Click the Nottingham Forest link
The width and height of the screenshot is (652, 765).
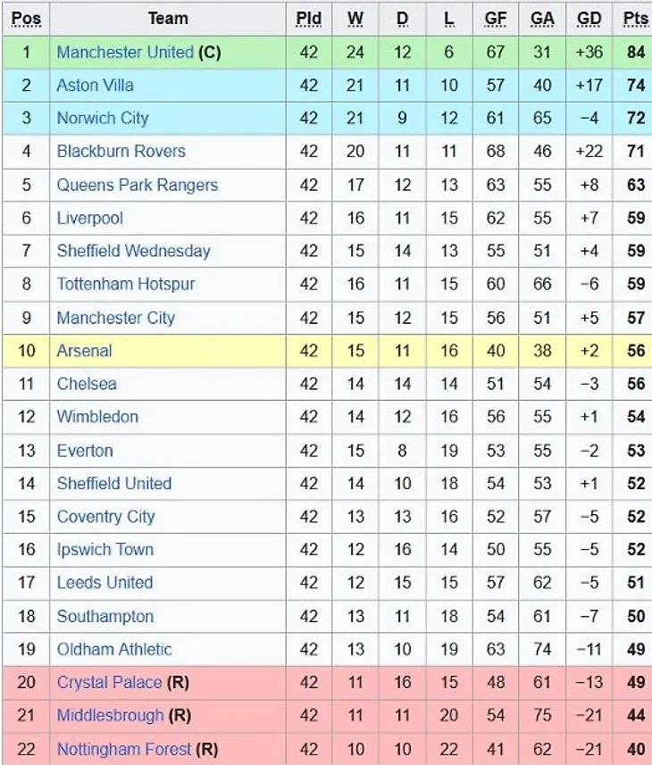pos(124,749)
